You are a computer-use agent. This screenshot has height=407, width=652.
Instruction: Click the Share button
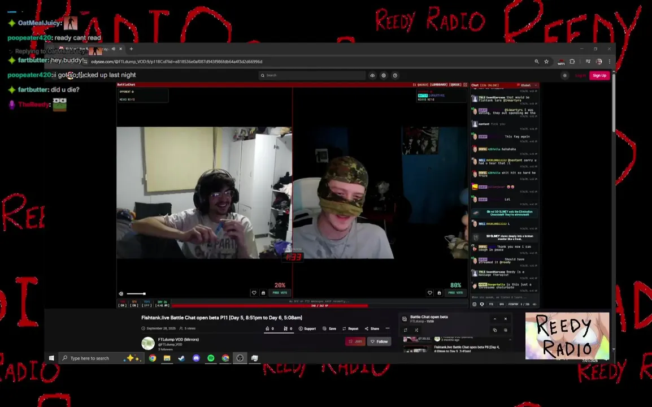372,328
